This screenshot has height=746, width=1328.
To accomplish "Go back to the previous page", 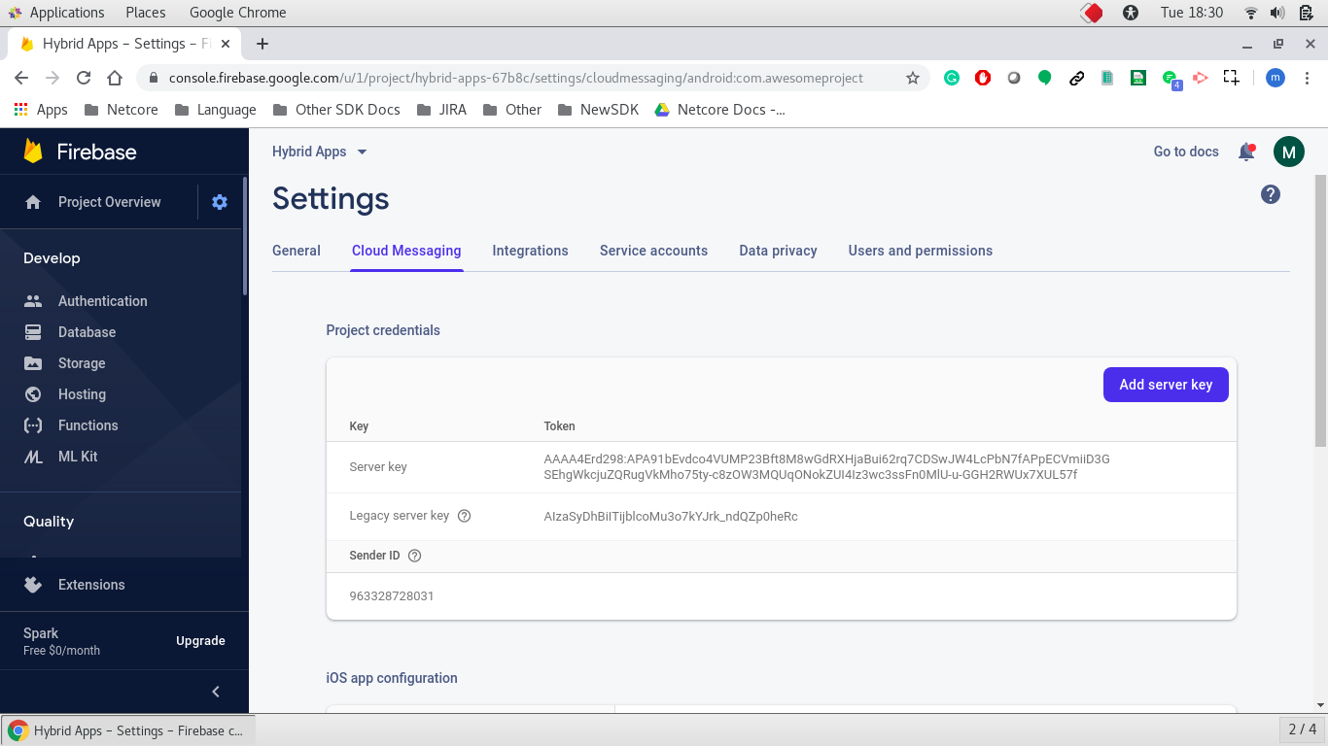I will coord(21,78).
